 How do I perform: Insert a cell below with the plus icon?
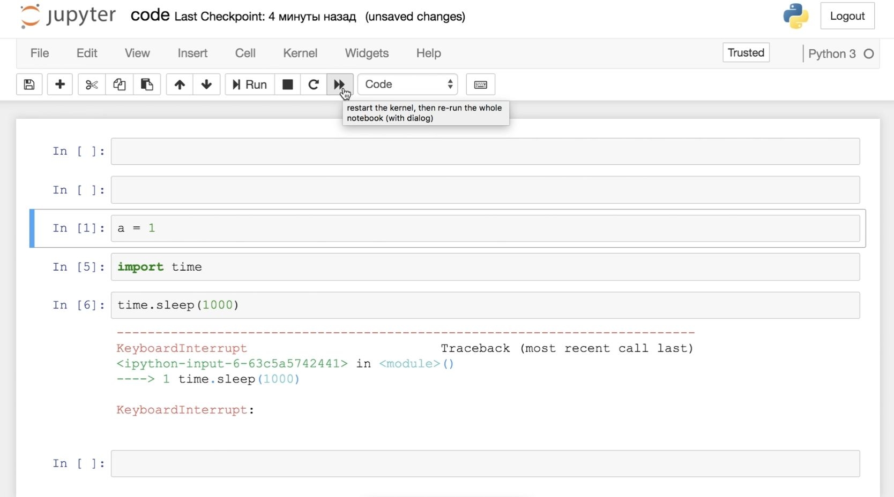coord(60,85)
